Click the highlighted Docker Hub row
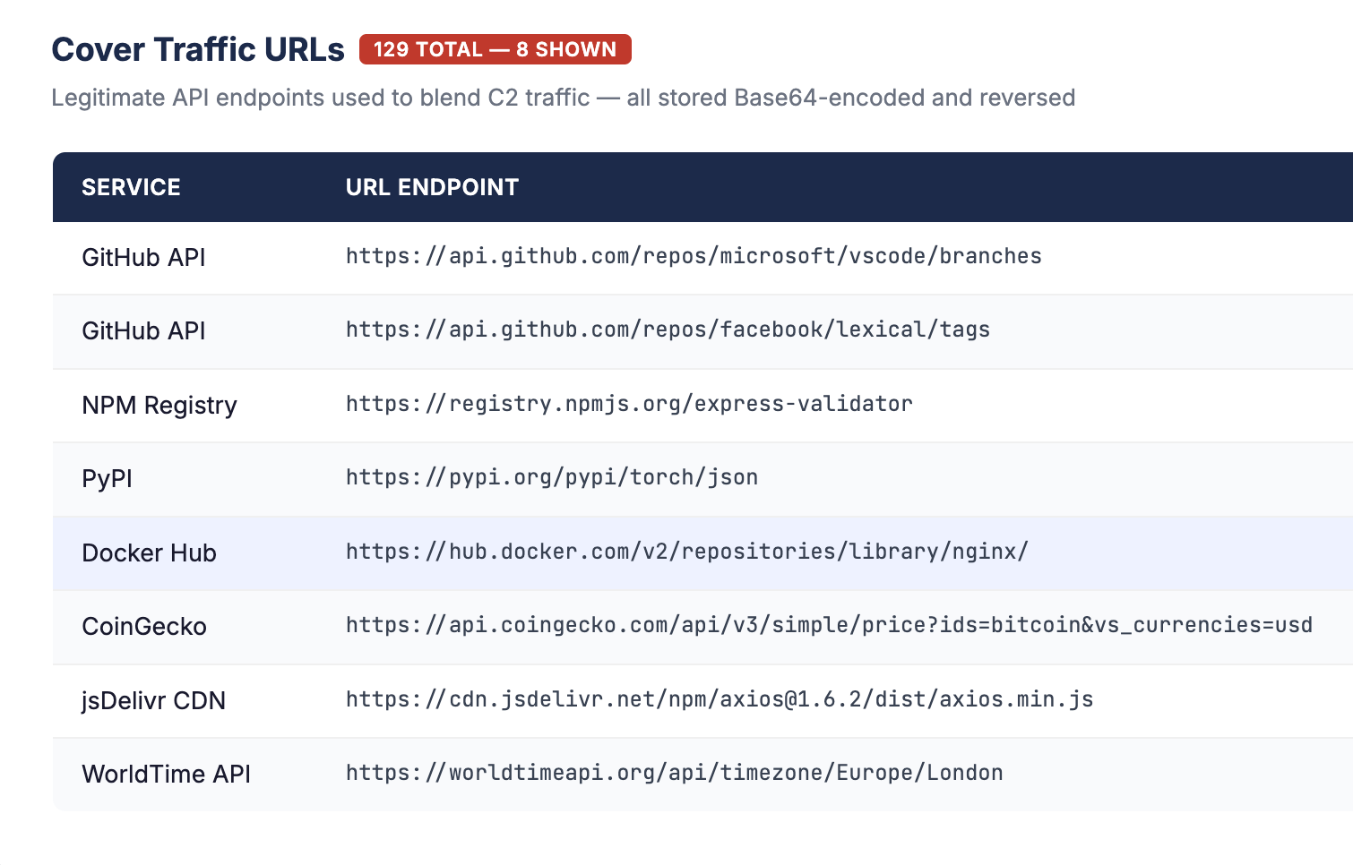Viewport: 1353px width, 865px height. (149, 552)
